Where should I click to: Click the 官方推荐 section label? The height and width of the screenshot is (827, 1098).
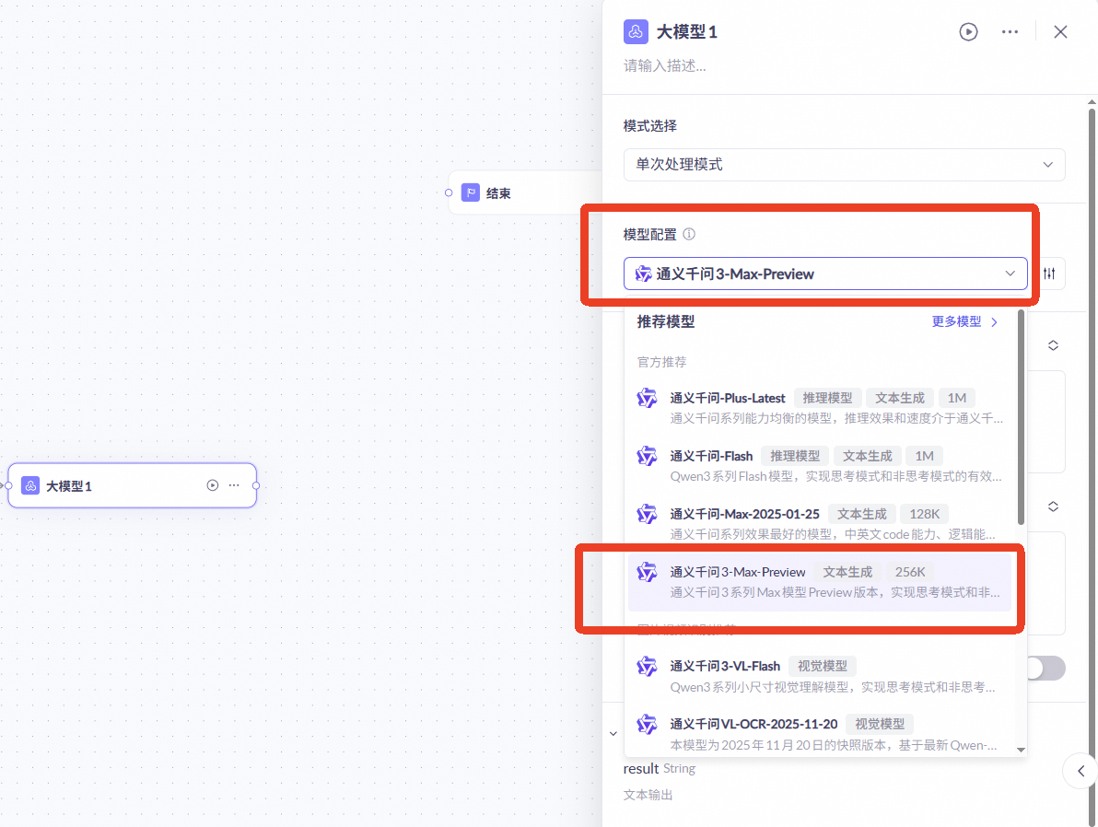[x=661, y=362]
